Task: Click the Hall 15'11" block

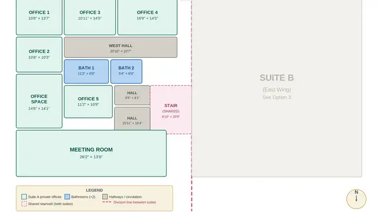Action: pos(132,119)
